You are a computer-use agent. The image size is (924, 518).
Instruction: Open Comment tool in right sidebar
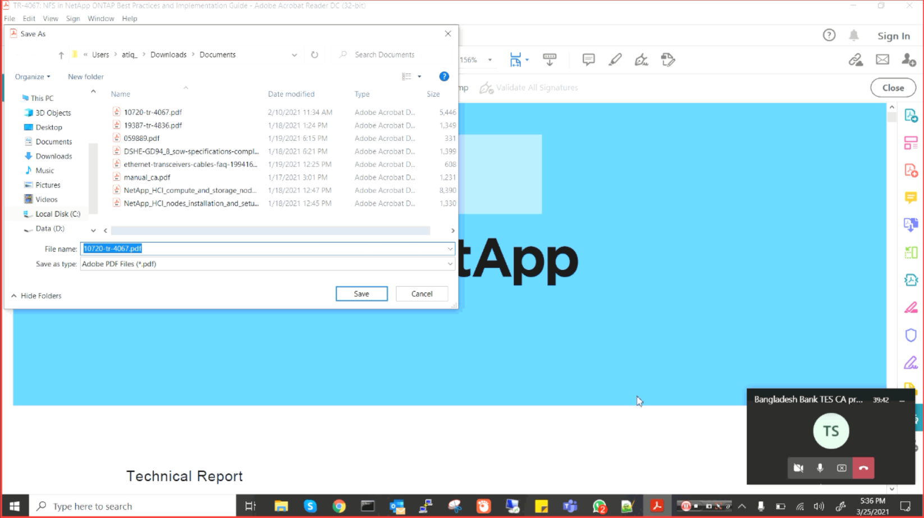(x=911, y=198)
